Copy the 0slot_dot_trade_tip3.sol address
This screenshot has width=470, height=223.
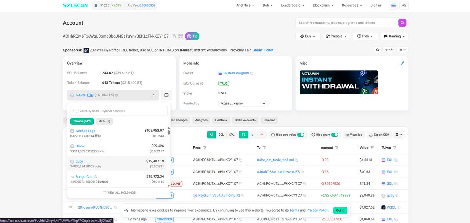[x=297, y=160]
